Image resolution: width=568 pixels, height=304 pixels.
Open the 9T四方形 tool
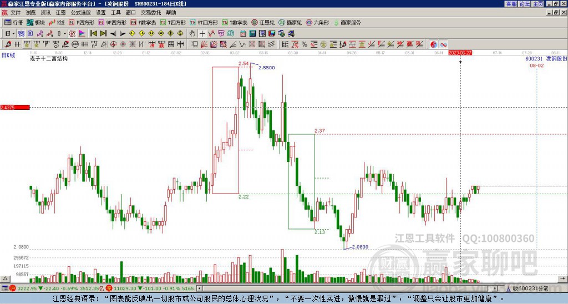pos(204,23)
